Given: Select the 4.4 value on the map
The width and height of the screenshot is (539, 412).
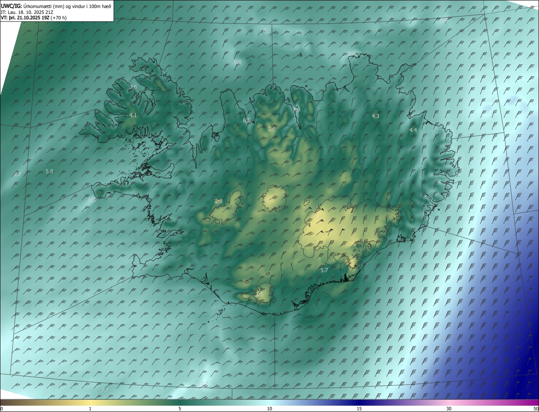Looking at the screenshot, I should tap(413, 130).
